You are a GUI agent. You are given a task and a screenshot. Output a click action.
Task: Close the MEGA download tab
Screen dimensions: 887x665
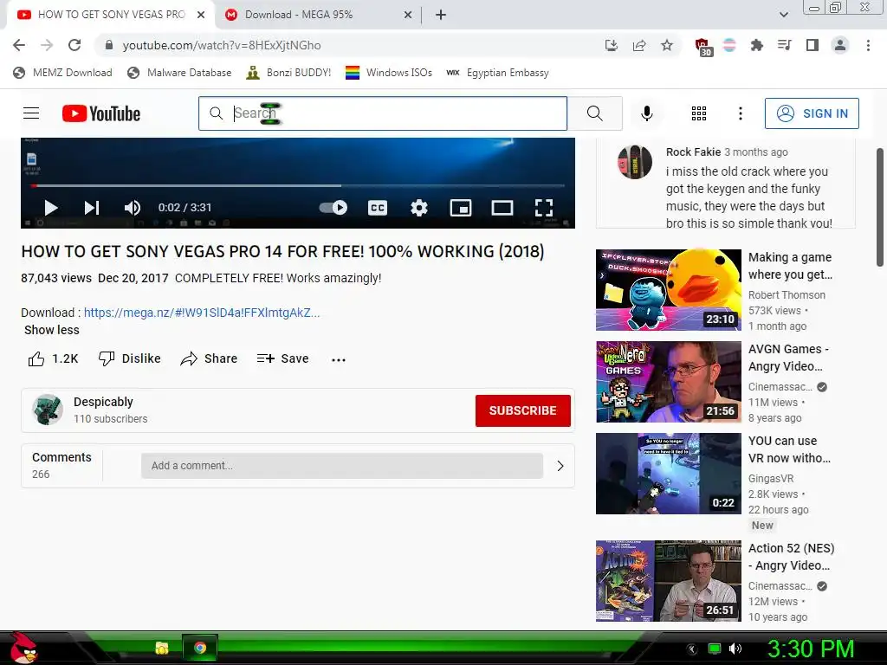point(407,15)
